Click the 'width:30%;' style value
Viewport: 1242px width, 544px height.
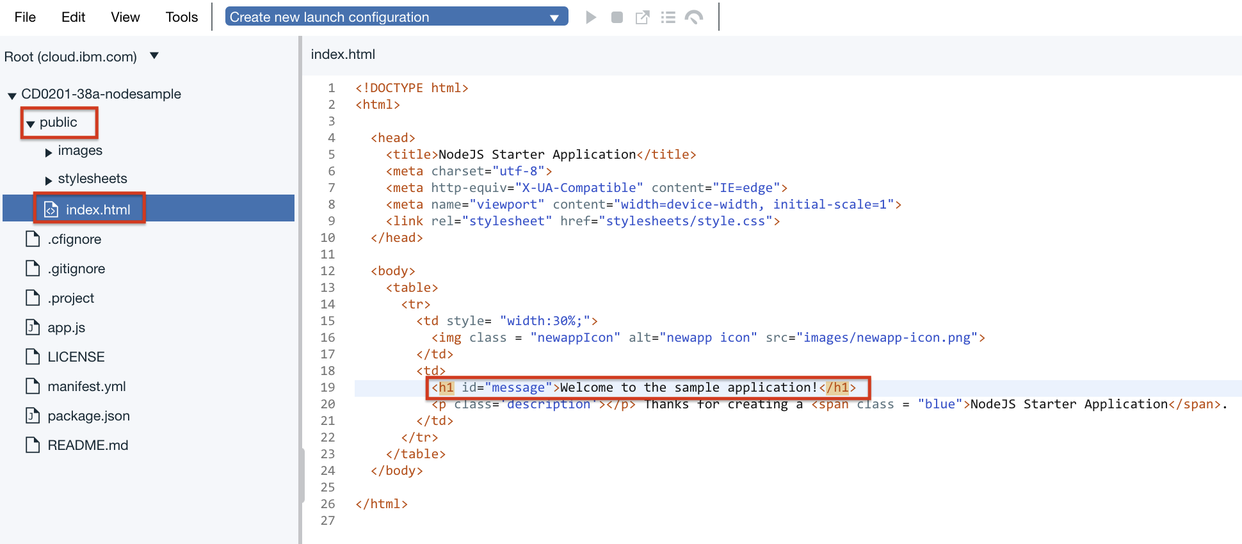[x=545, y=321]
